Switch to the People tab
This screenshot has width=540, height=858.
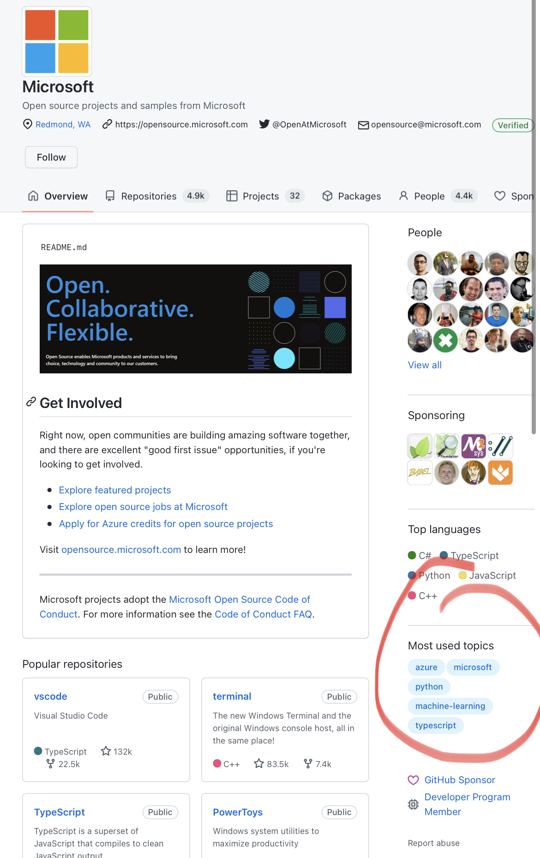pos(429,196)
